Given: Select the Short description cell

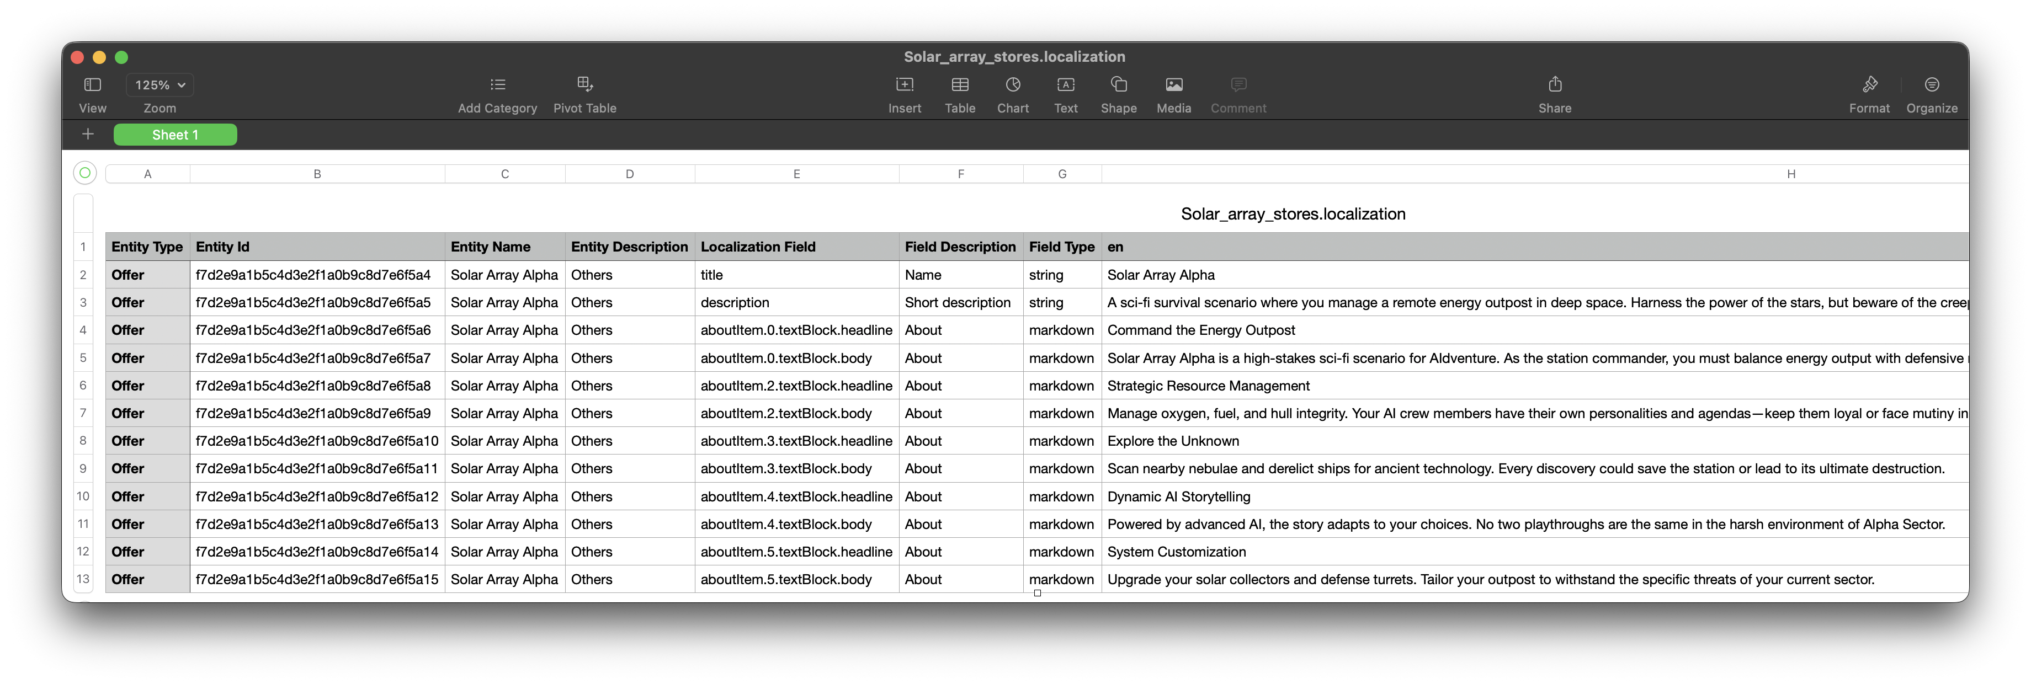Looking at the screenshot, I should coord(960,303).
